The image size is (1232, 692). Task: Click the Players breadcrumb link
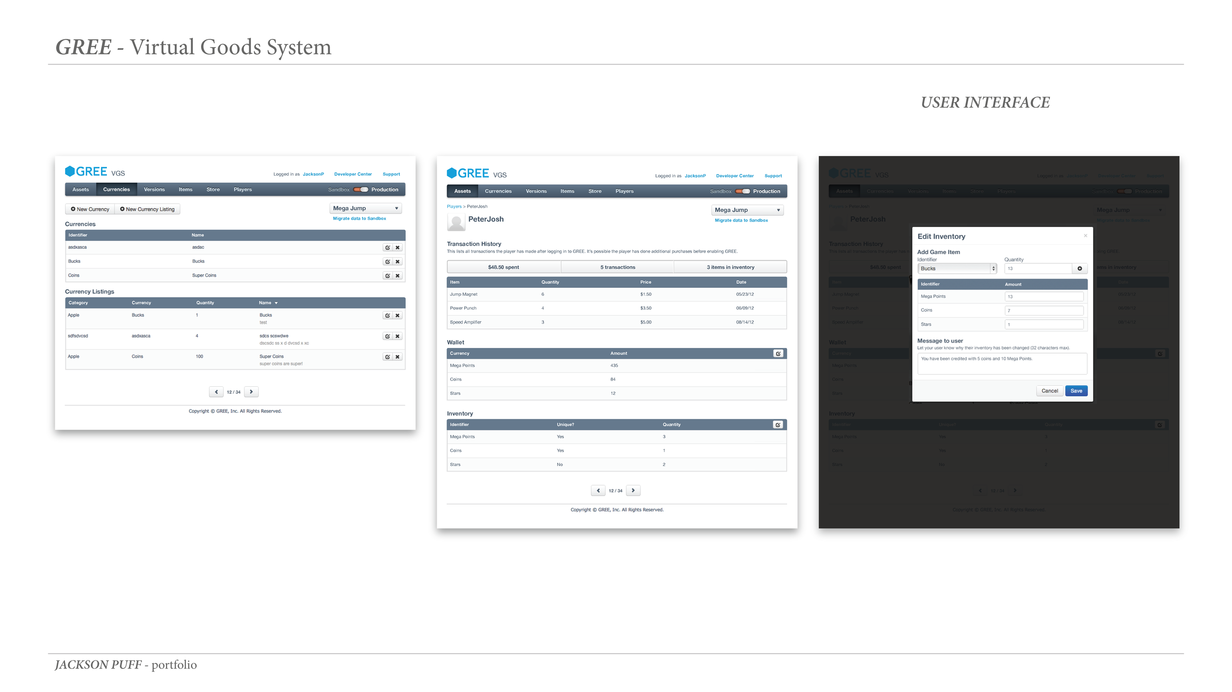coord(454,207)
